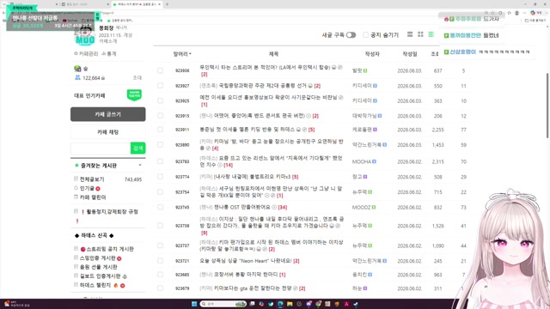Click the taskbar search box

point(223,304)
